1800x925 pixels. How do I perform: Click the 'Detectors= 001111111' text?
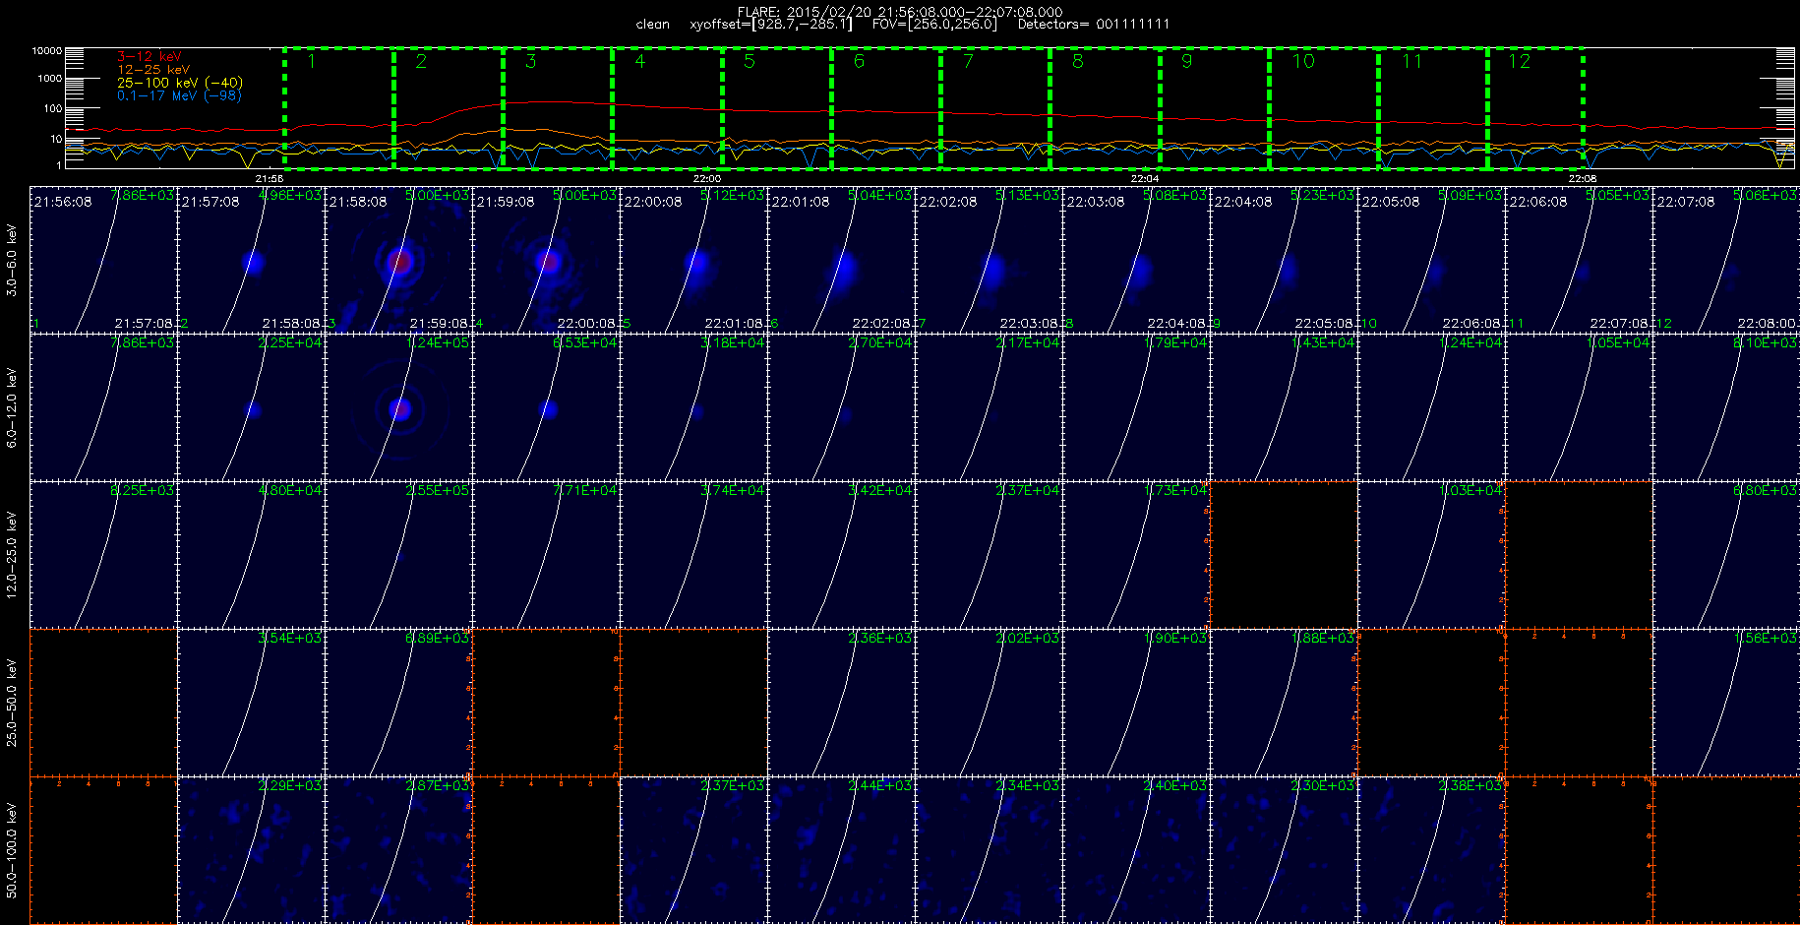tap(1094, 25)
